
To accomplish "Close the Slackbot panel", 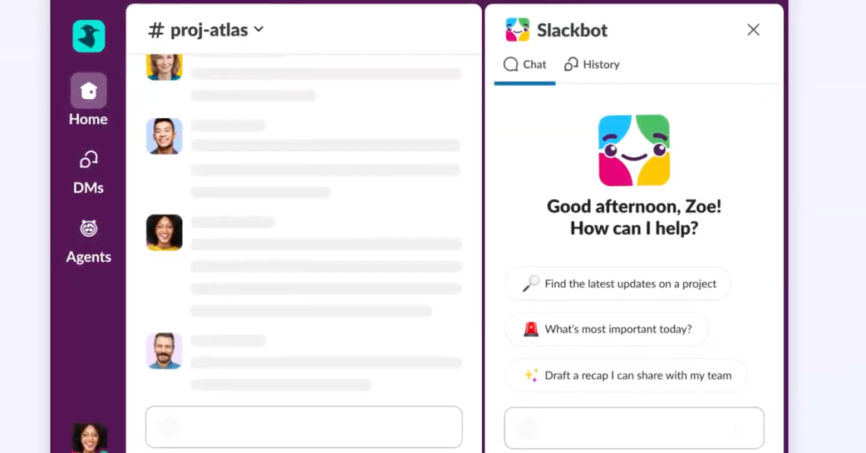I will click(753, 30).
